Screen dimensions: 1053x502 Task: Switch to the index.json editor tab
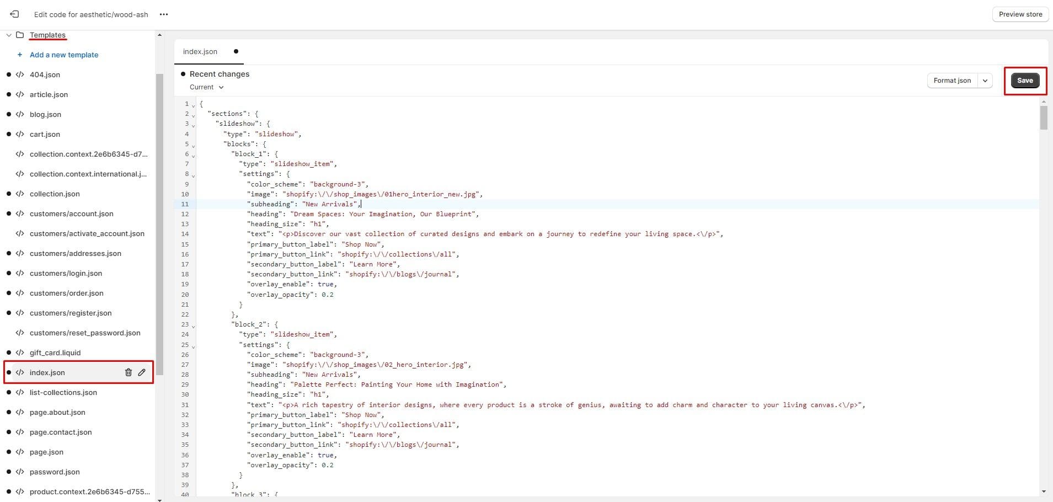(x=200, y=51)
